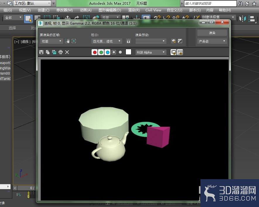Image resolution: width=259 pixels, height=207 pixels.
Task: Open the 动画(A) menu
Action: 85,10
